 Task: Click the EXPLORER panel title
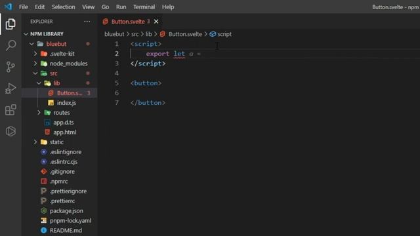coord(41,22)
